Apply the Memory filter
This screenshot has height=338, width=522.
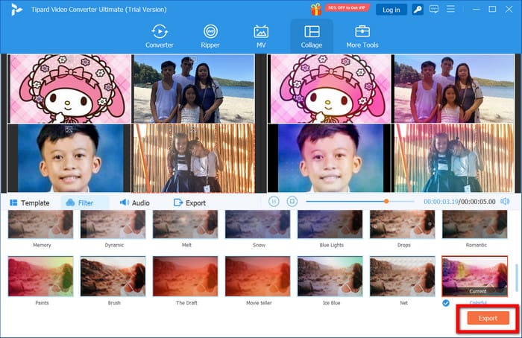40,224
